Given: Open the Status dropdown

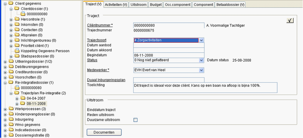Looking at the screenshot, I should coord(201,60).
